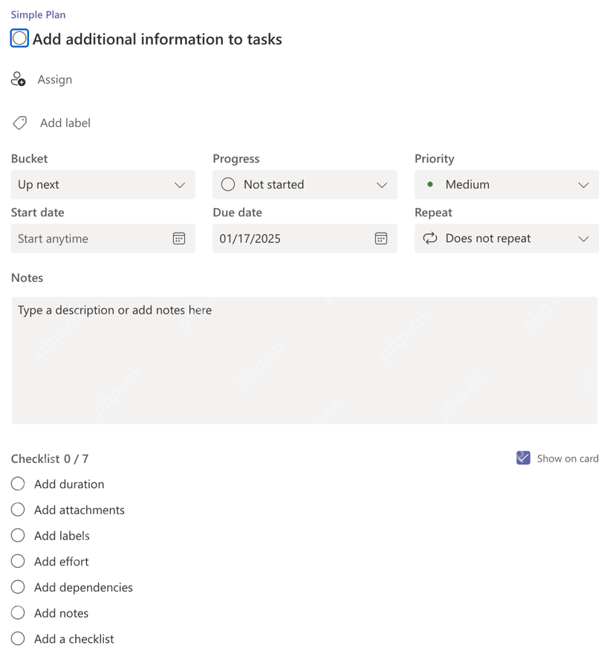Screen dimensions: 610x648
Task: Check off the Add labels item
Action: (18, 535)
